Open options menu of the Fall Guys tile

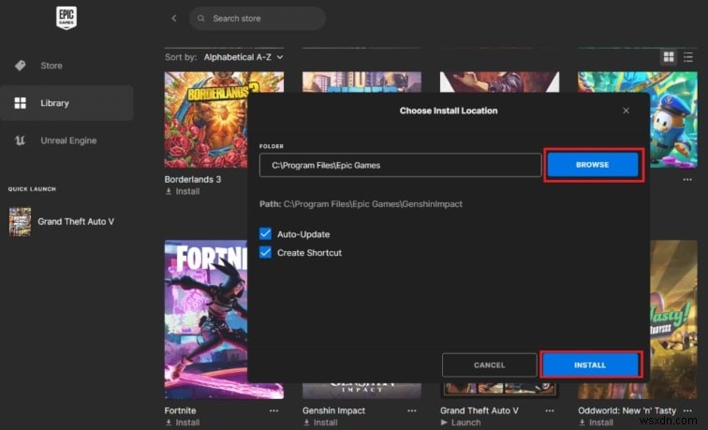(687, 180)
